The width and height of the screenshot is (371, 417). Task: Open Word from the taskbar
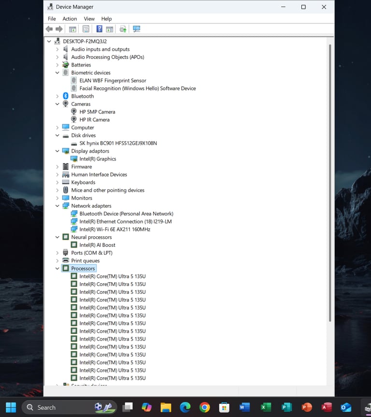(x=244, y=407)
